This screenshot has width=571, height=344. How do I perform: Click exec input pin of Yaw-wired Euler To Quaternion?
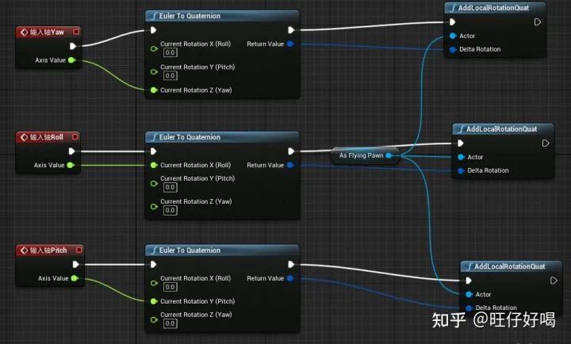(153, 30)
